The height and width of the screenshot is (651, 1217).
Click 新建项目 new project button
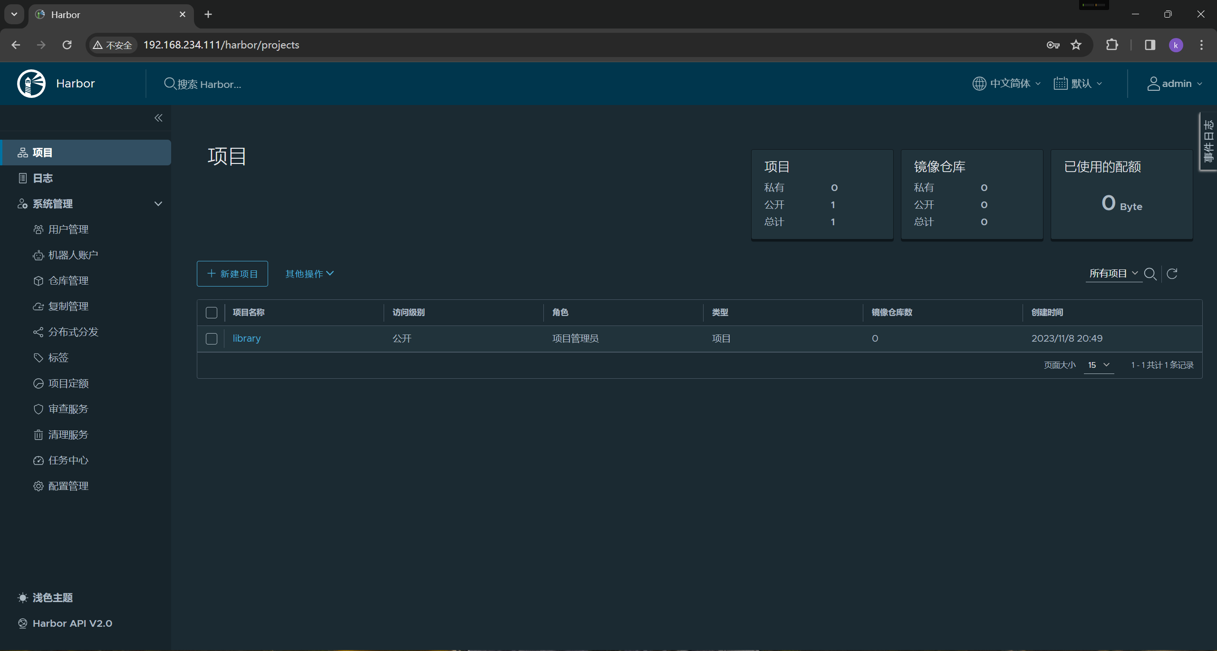pyautogui.click(x=232, y=274)
